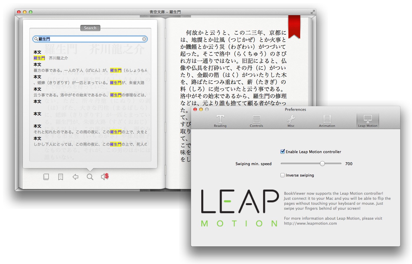This screenshot has height=264, width=412.
Task: Zoom the 青空文庫 – 羅生門 book window
Action: click(31, 12)
